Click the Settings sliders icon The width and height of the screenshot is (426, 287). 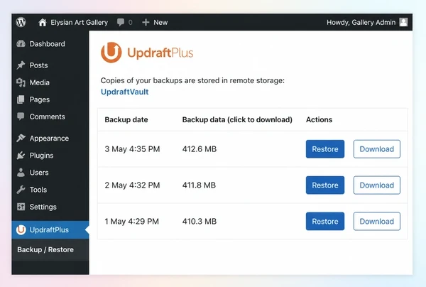(21, 207)
